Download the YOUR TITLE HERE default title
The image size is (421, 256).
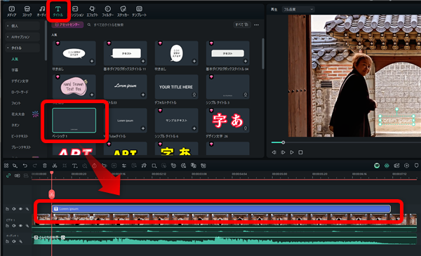[x=194, y=95]
